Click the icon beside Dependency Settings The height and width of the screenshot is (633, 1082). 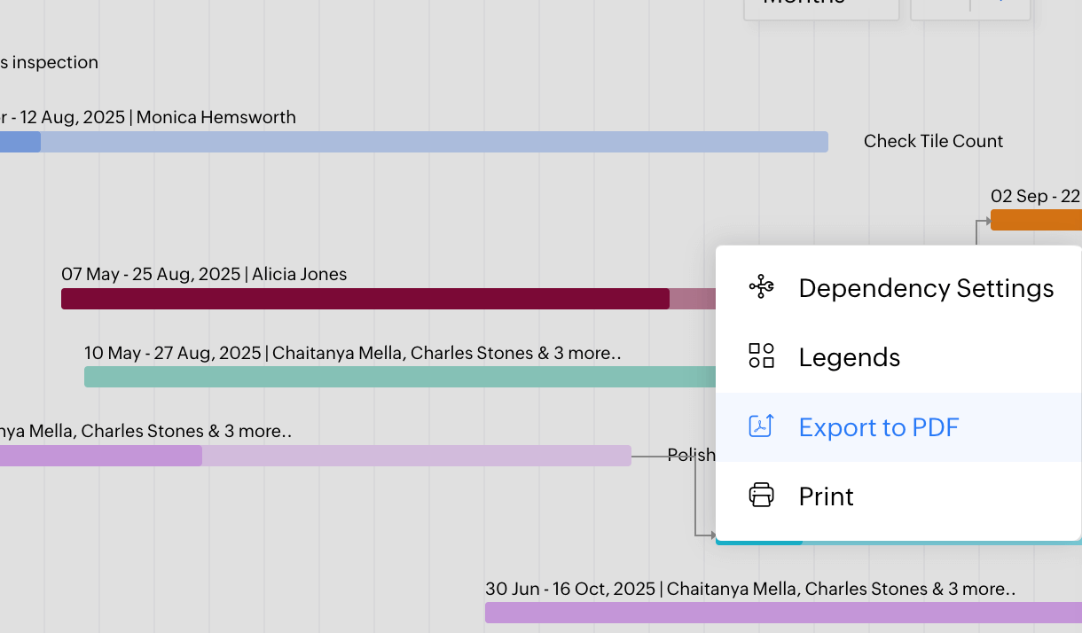(761, 287)
